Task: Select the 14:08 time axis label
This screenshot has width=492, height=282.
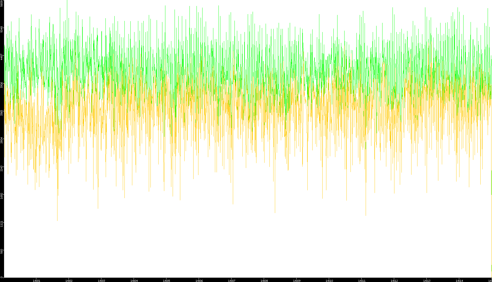Action: [x=264, y=281]
